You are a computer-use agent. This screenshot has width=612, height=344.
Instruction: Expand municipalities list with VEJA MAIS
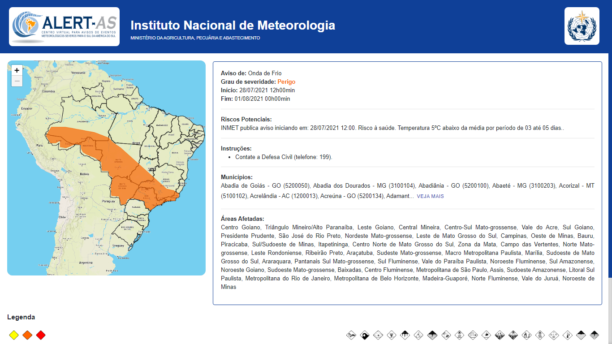(430, 196)
